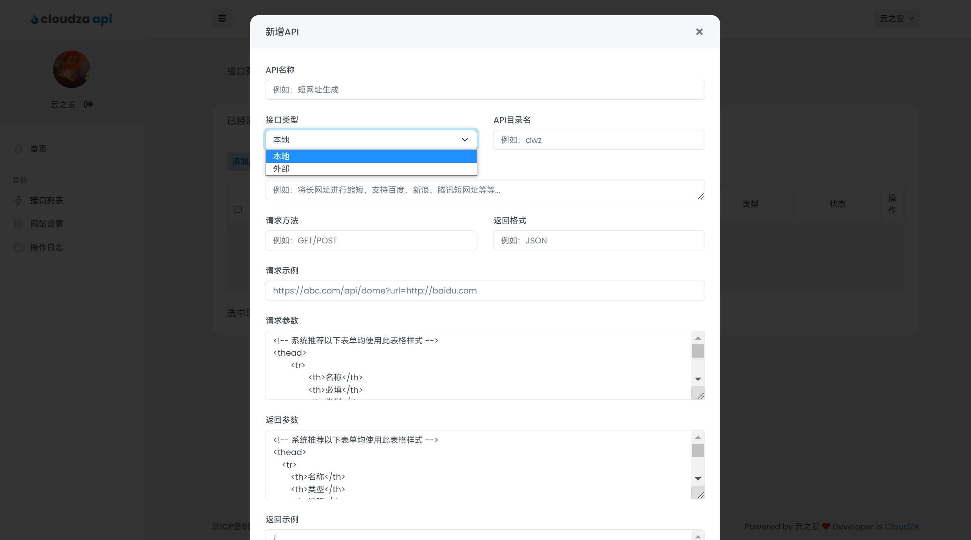Click the lightning icon for 接口列表
The width and height of the screenshot is (971, 540).
[x=18, y=200]
